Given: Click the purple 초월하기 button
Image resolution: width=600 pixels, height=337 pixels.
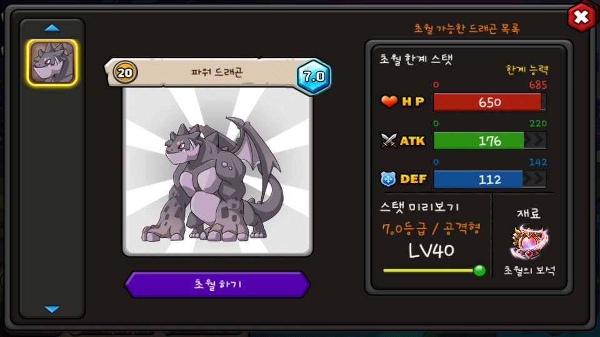Looking at the screenshot, I should pos(217,285).
